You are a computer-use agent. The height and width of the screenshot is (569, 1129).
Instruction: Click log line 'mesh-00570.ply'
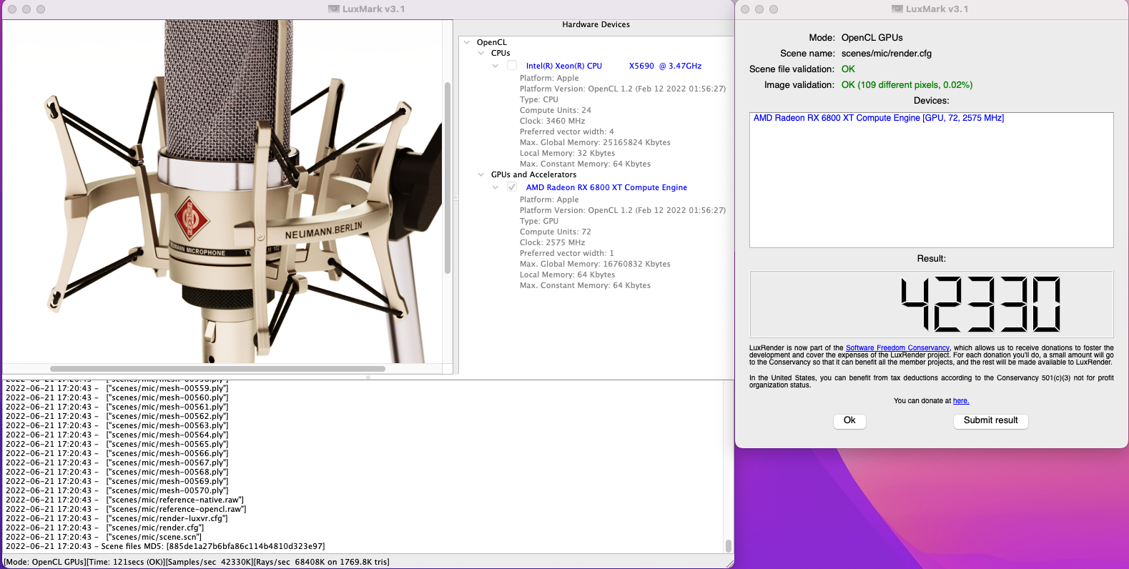tap(117, 490)
